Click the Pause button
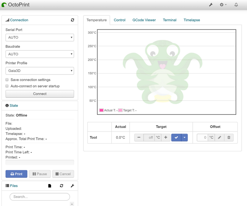This screenshot has height=206, width=247. coord(40,174)
